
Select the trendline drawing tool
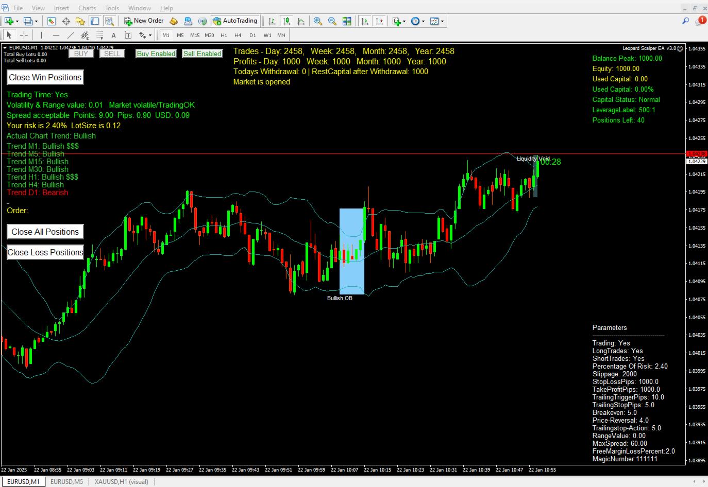point(71,34)
